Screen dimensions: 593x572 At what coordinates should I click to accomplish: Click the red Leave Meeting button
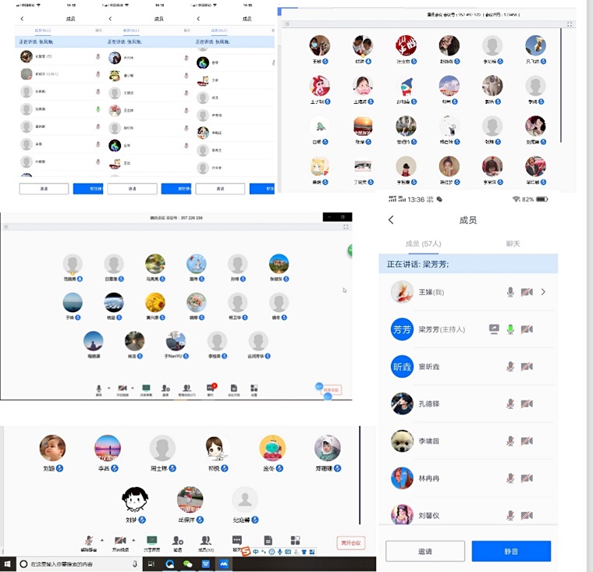tap(350, 543)
